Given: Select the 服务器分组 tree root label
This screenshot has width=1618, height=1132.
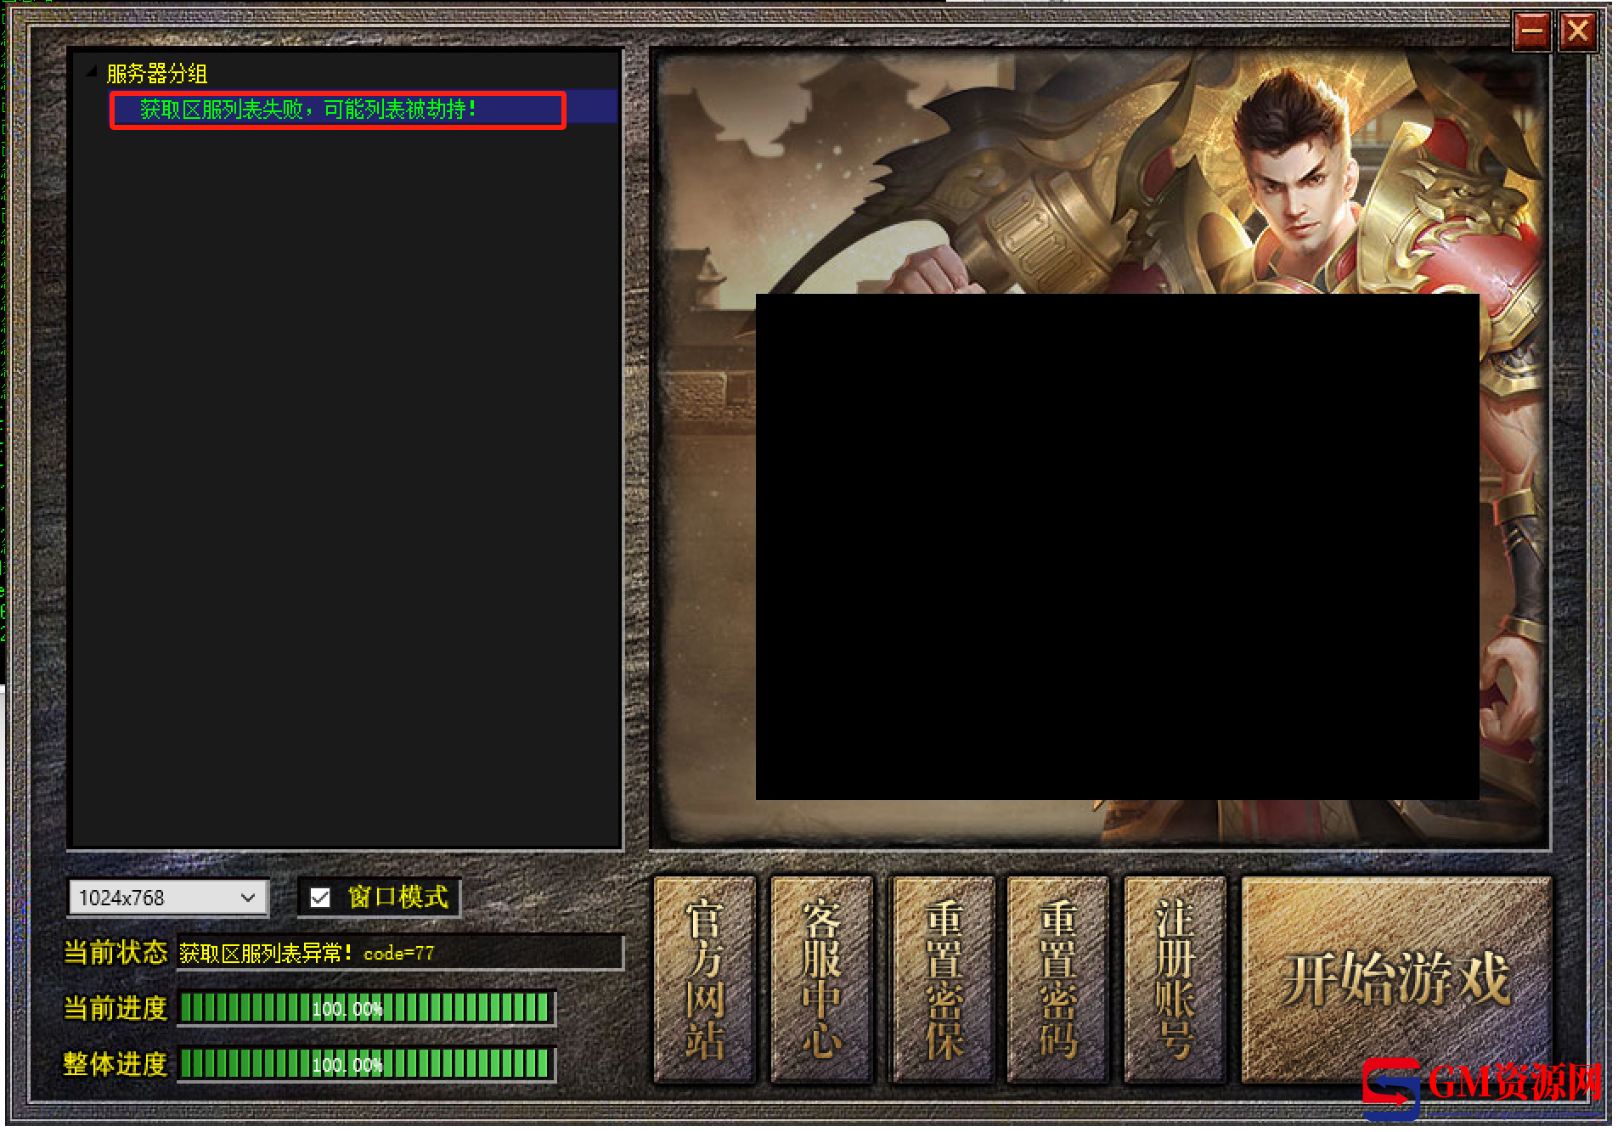Looking at the screenshot, I should 157,74.
